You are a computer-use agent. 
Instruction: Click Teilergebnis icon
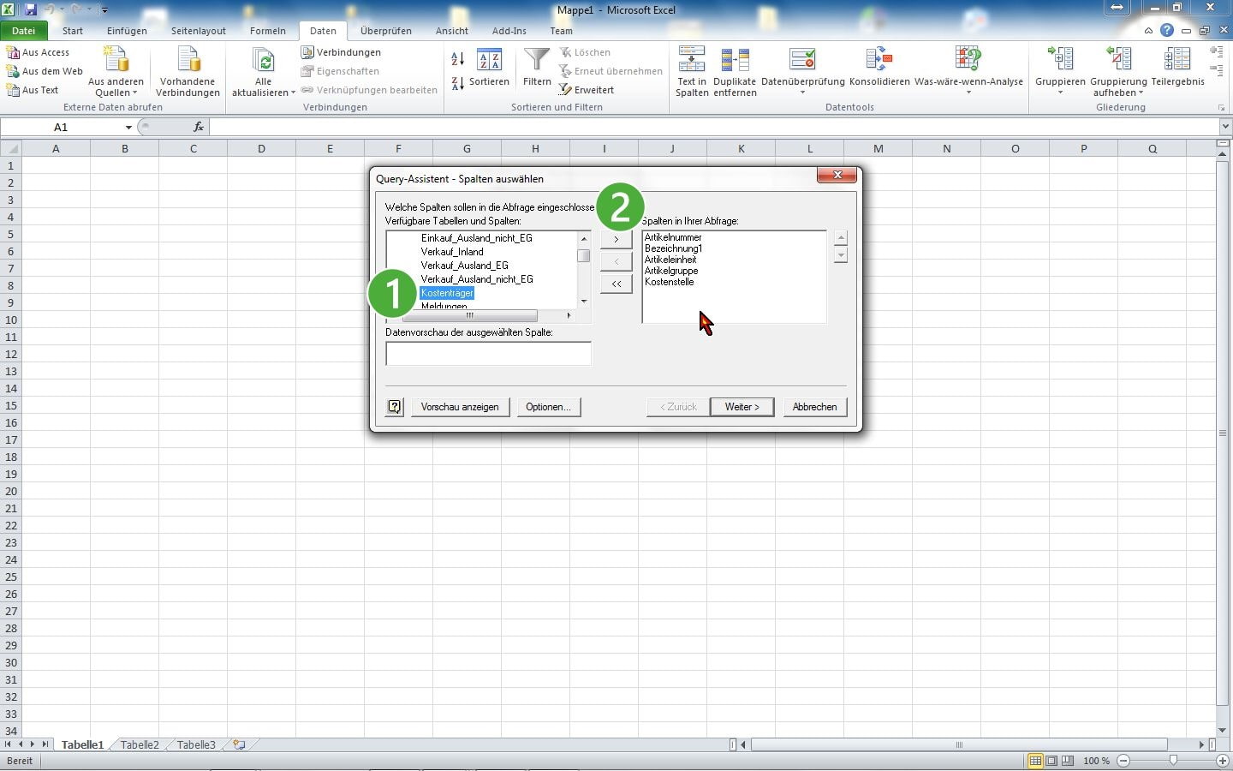1177,59
